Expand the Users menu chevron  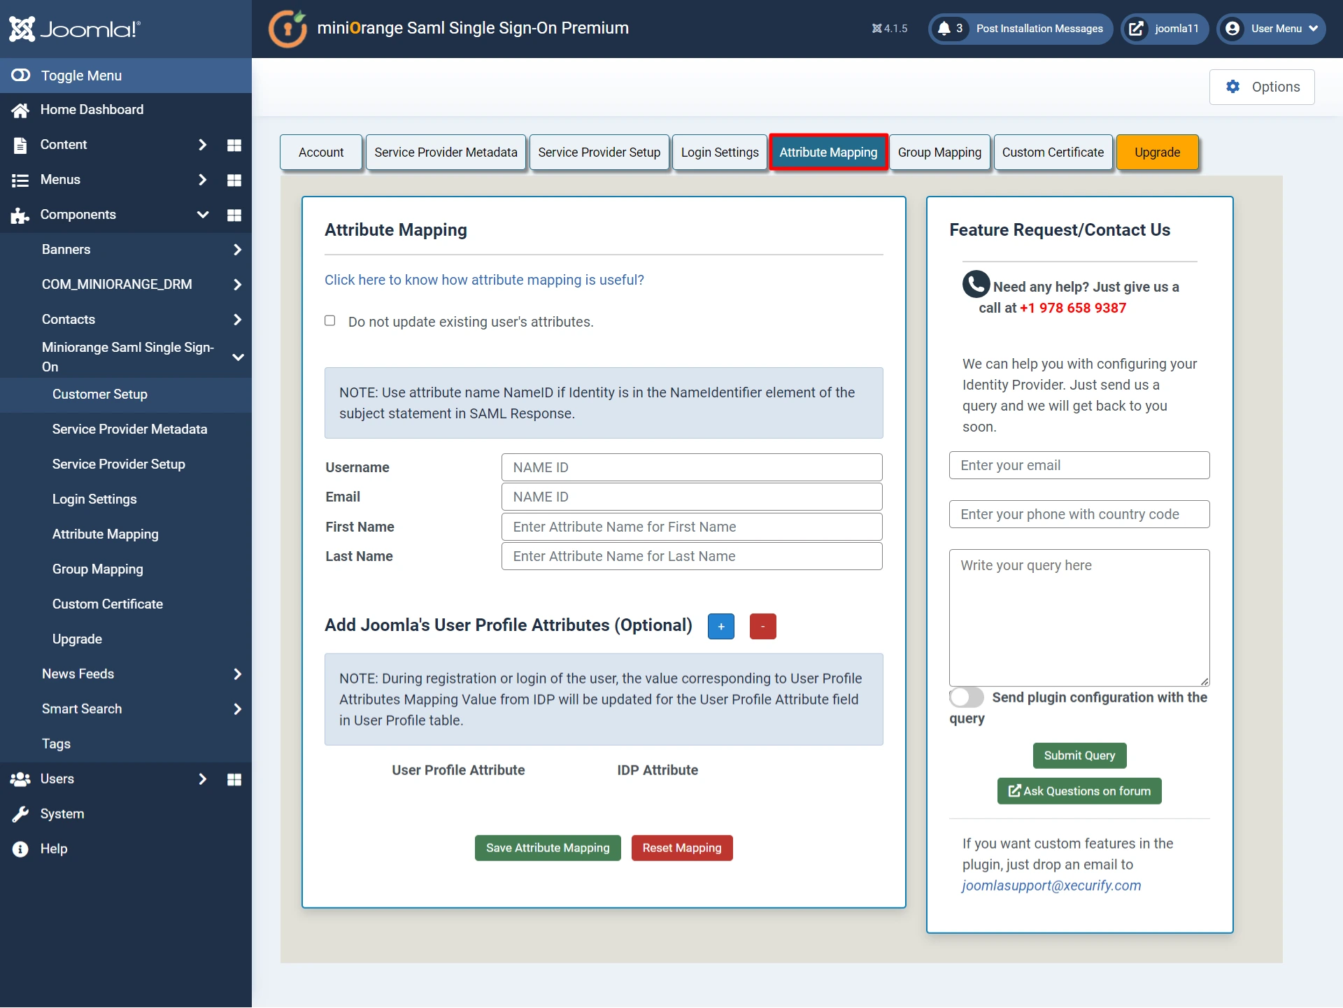202,779
